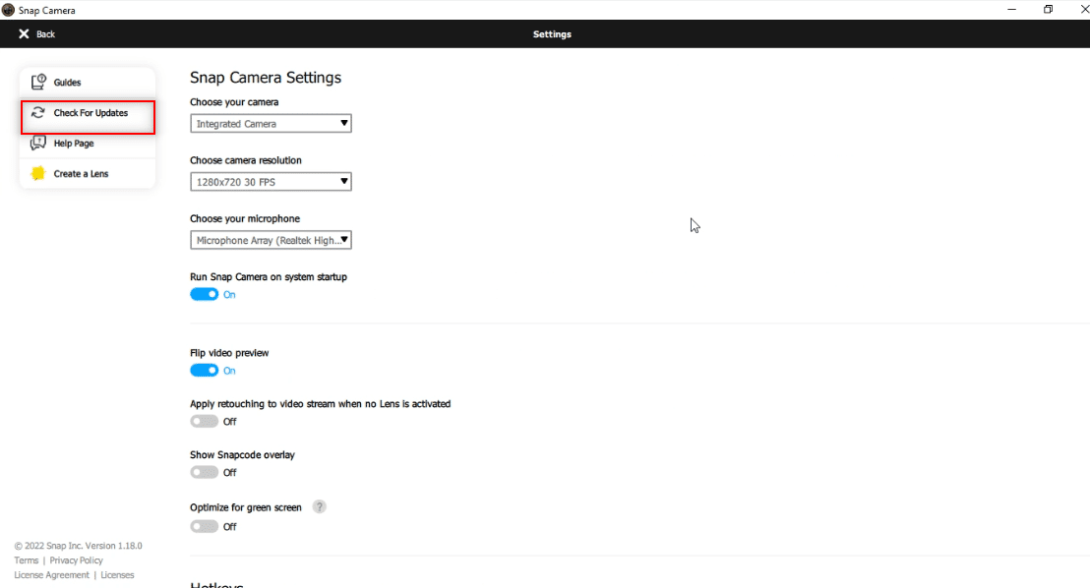Select Check For Updates in sidebar

88,113
